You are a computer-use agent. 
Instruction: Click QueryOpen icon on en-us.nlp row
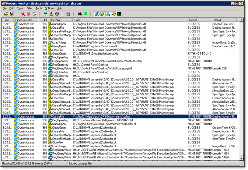[50, 54]
